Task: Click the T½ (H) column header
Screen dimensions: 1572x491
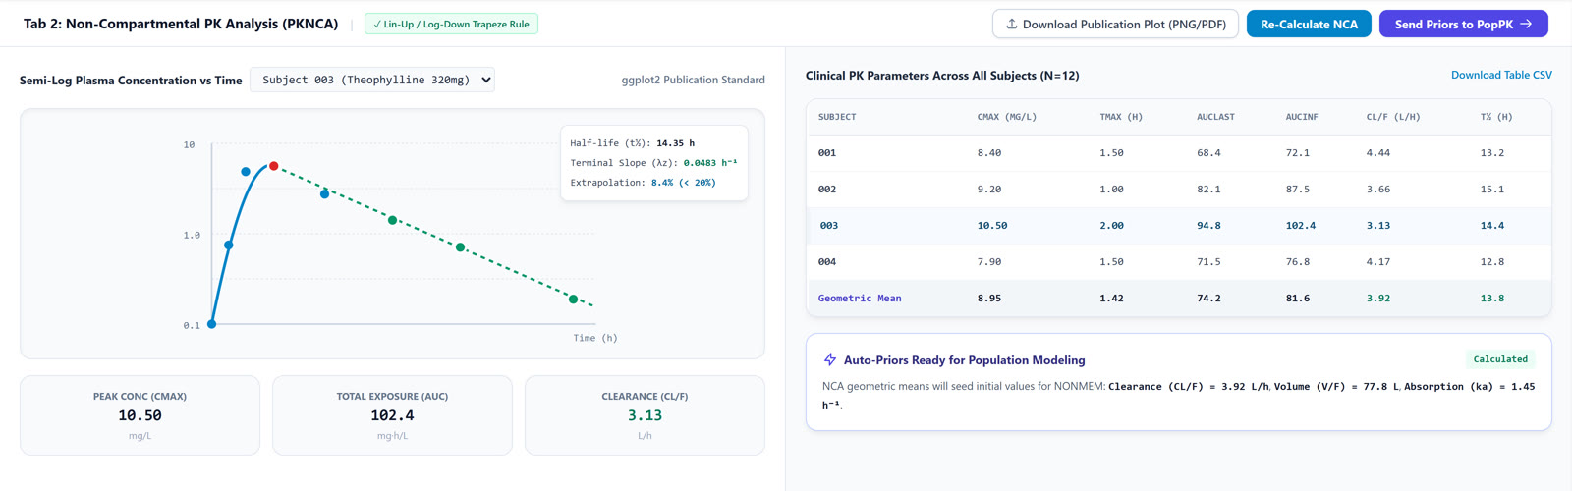Action: click(x=1496, y=117)
